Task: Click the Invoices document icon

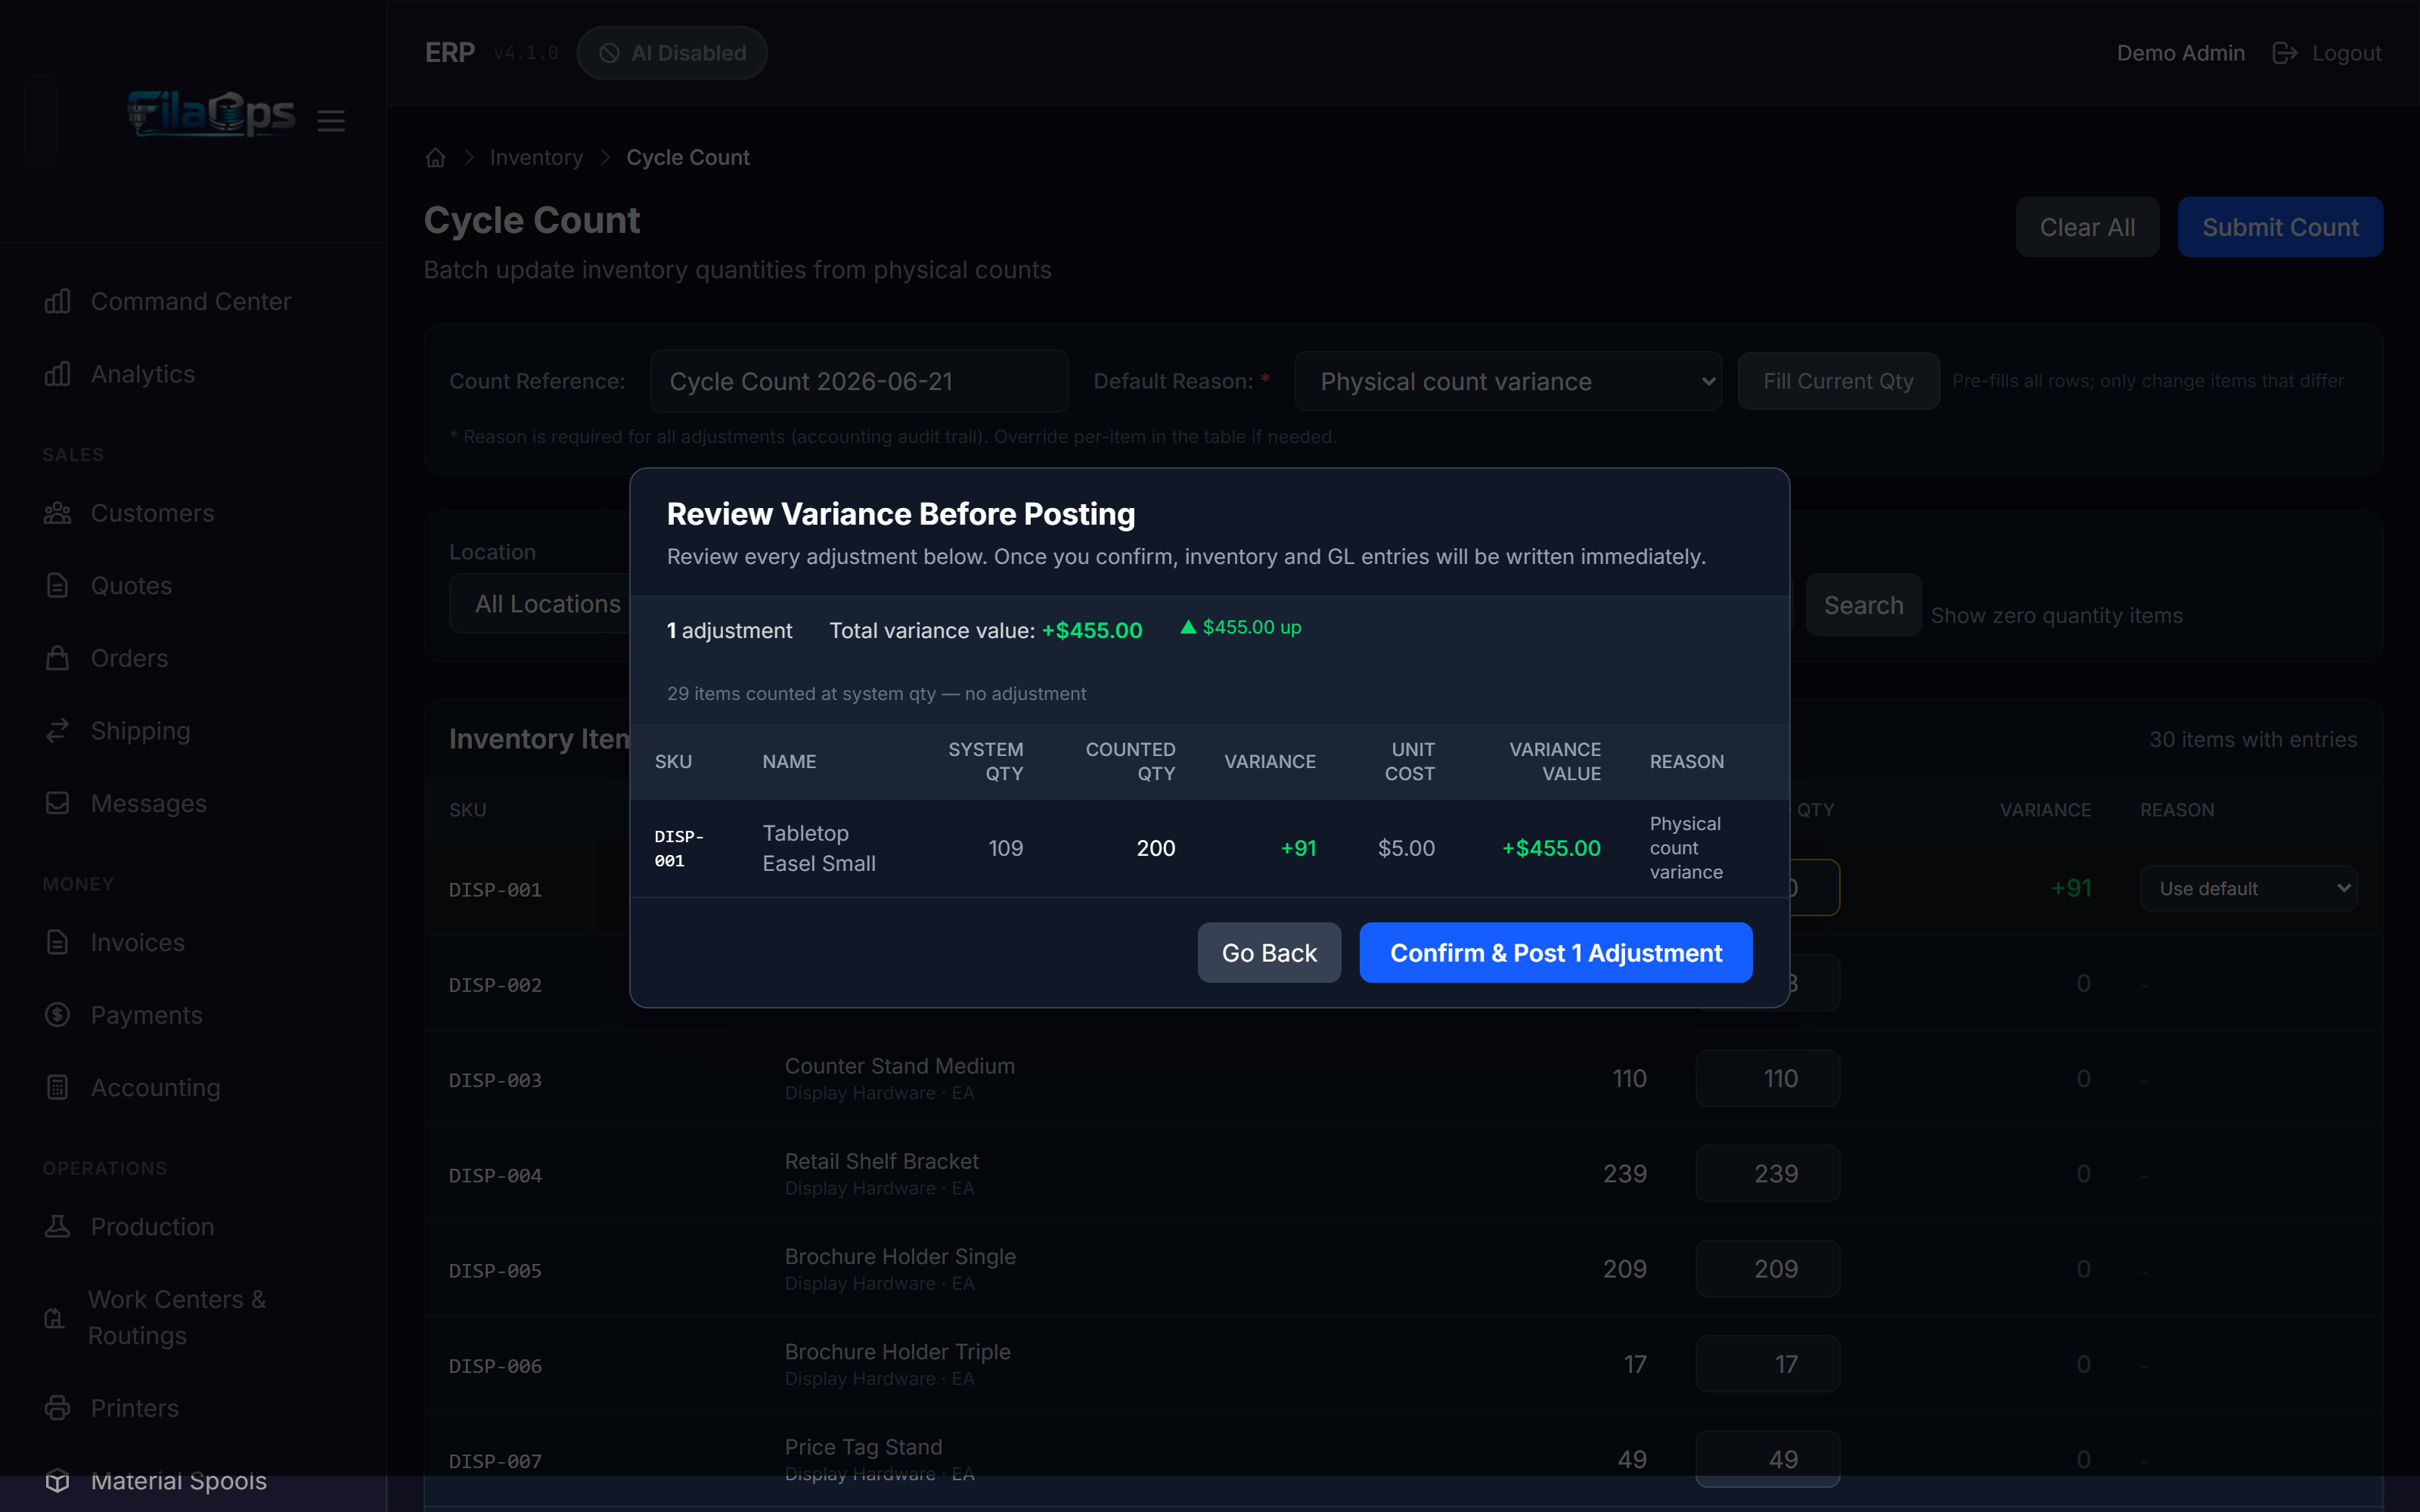Action: click(58, 942)
